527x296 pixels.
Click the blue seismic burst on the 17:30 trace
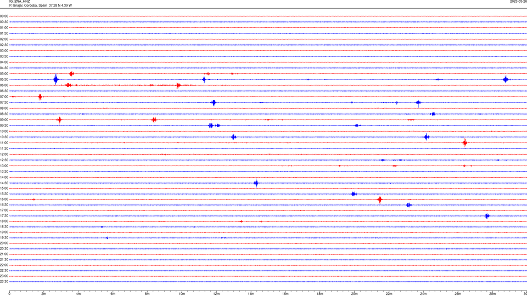487,216
